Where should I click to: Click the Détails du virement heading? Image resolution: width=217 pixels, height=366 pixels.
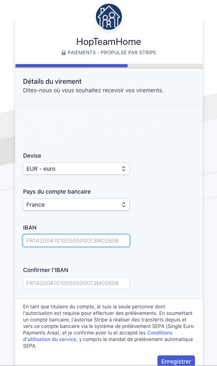(52, 81)
